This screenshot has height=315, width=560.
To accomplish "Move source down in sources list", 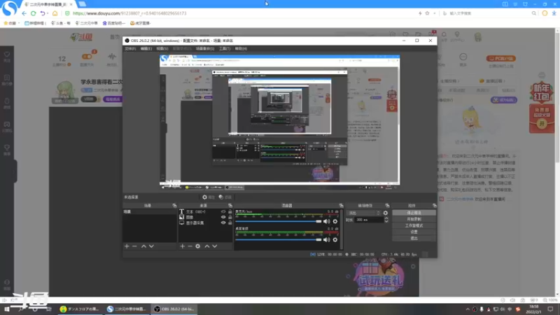I will 215,246.
